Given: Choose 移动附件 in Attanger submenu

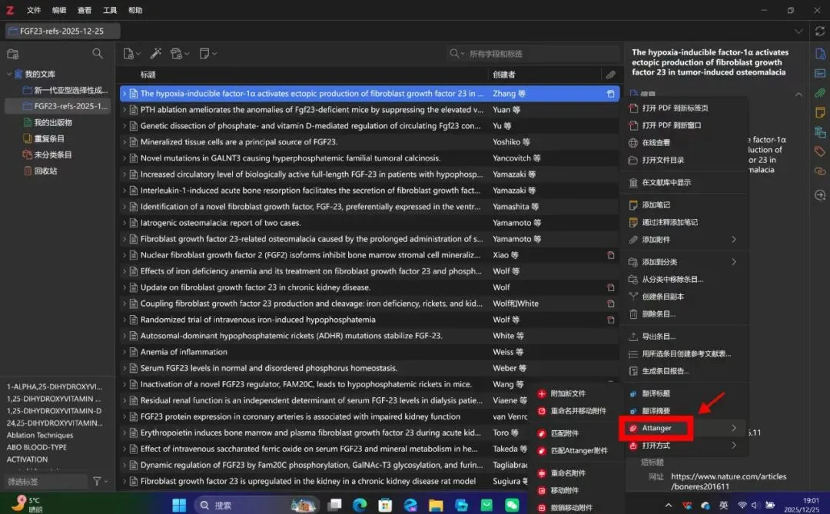Looking at the screenshot, I should [577, 490].
